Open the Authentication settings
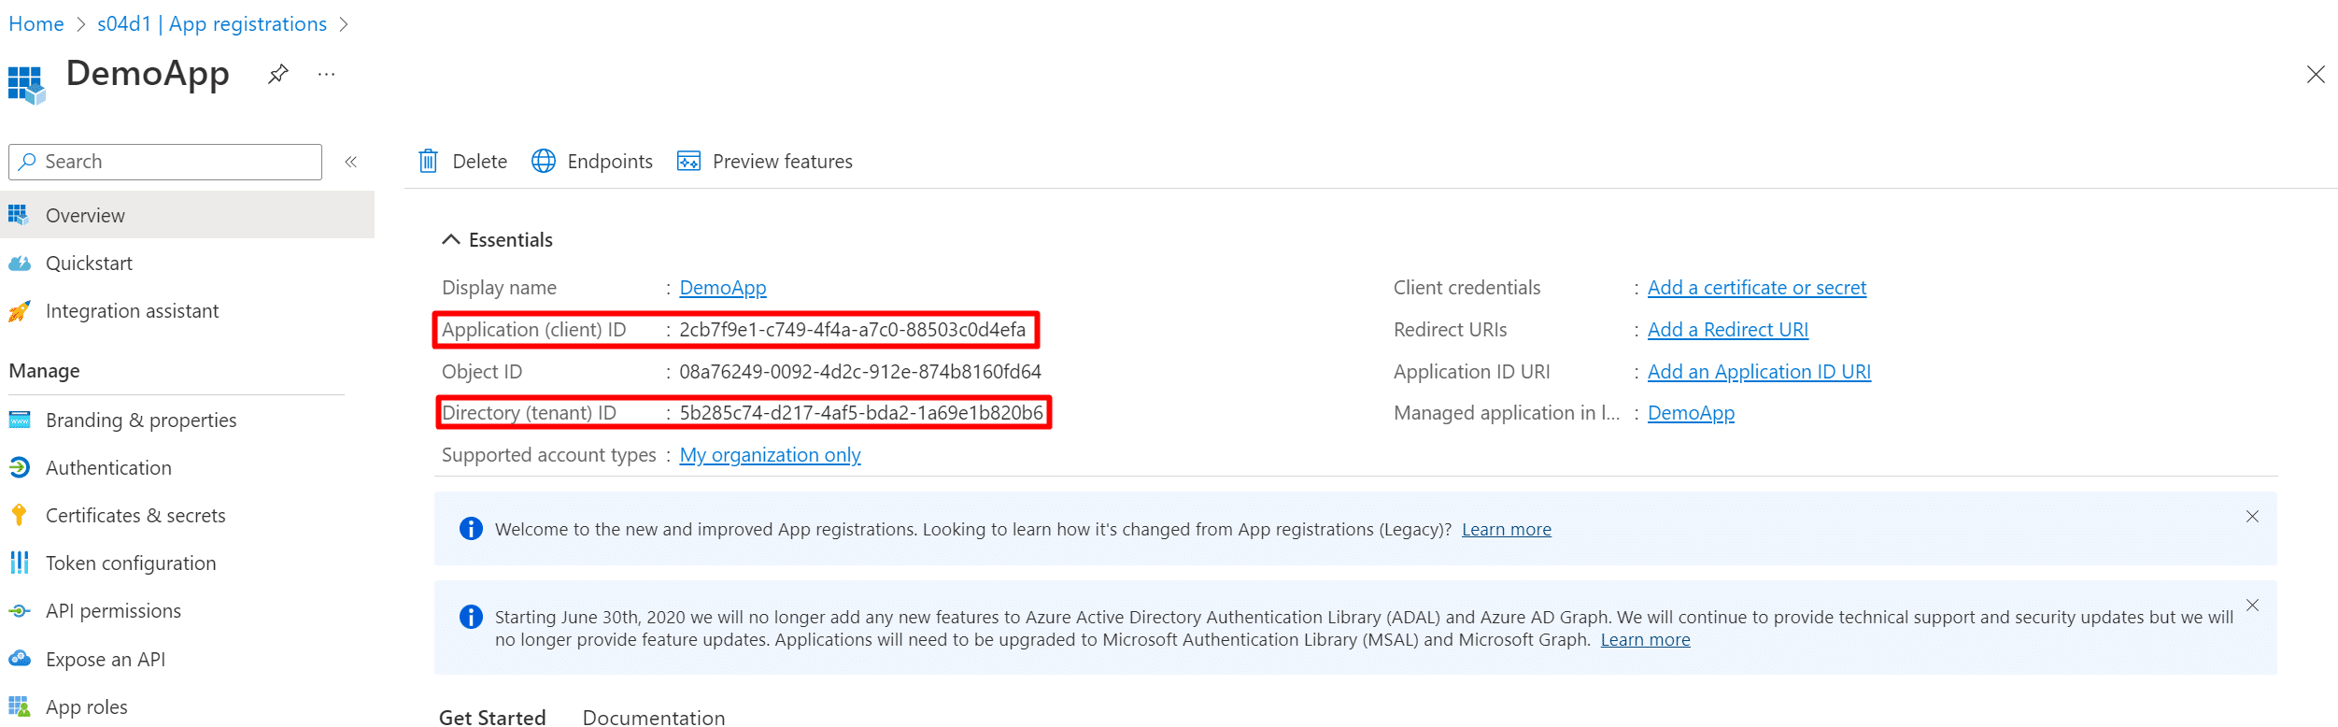The height and width of the screenshot is (727, 2338). tap(108, 468)
